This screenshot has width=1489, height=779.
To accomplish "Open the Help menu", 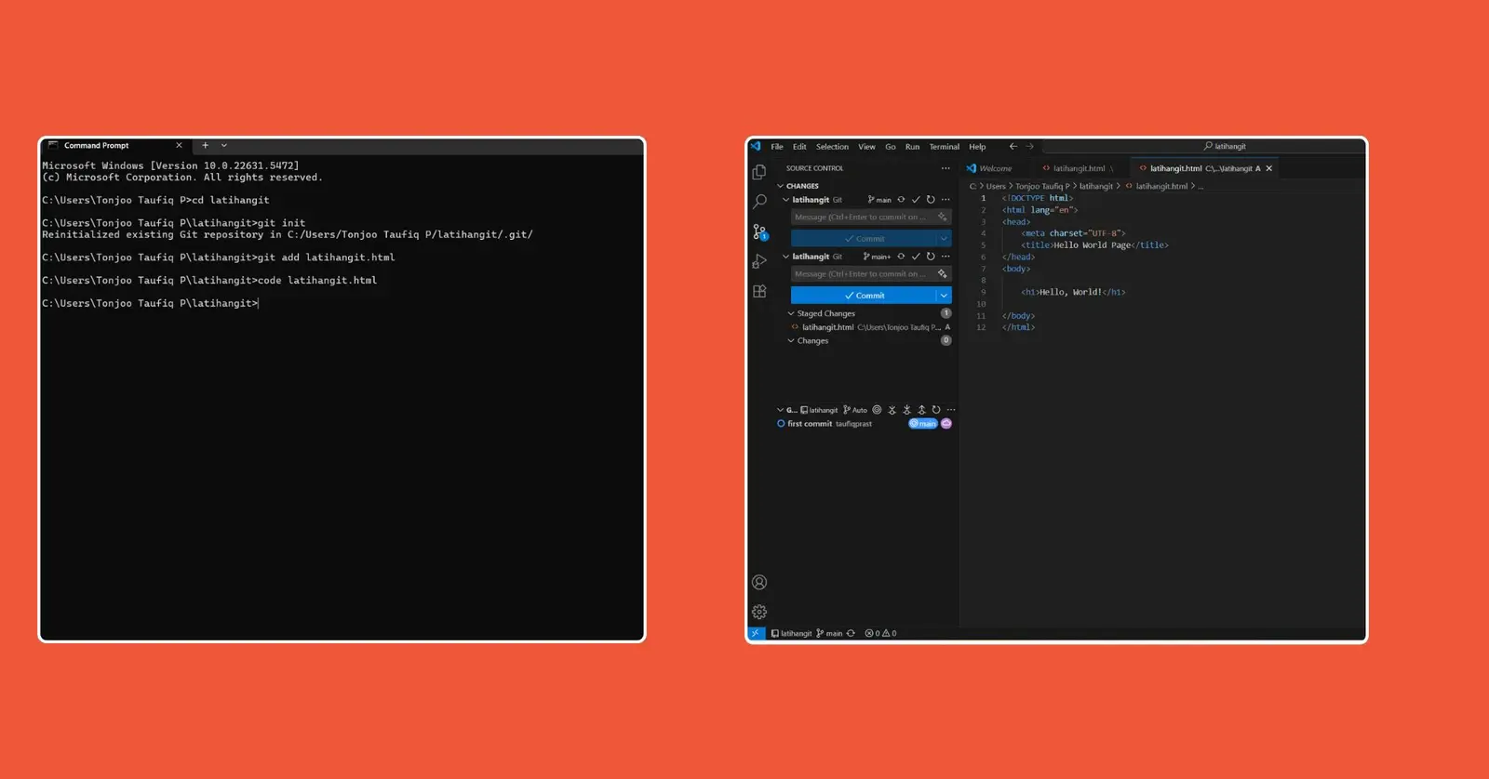I will (x=977, y=147).
